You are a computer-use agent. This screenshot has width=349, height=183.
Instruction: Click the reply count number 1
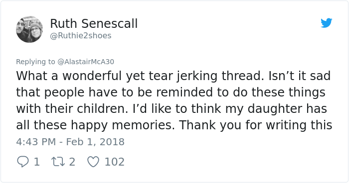37,162
